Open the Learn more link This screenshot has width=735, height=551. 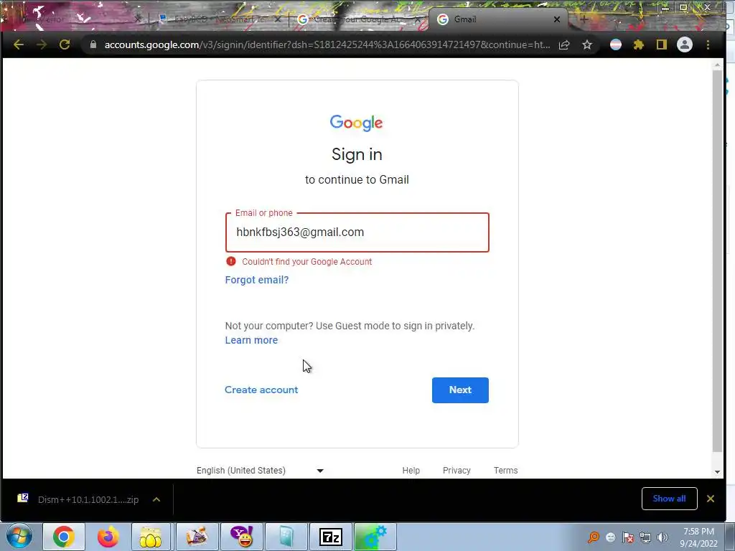point(251,340)
